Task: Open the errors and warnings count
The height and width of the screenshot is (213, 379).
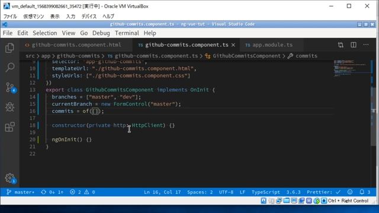Action: pos(82,192)
